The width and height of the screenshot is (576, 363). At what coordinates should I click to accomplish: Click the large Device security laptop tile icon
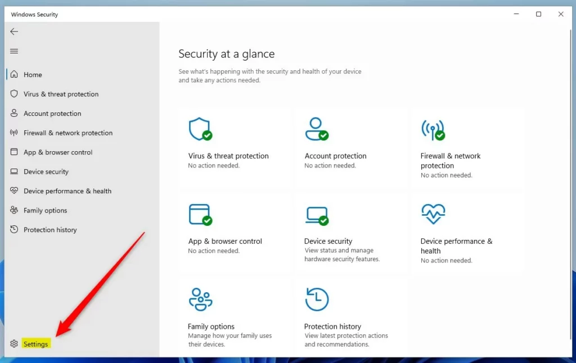pos(317,215)
